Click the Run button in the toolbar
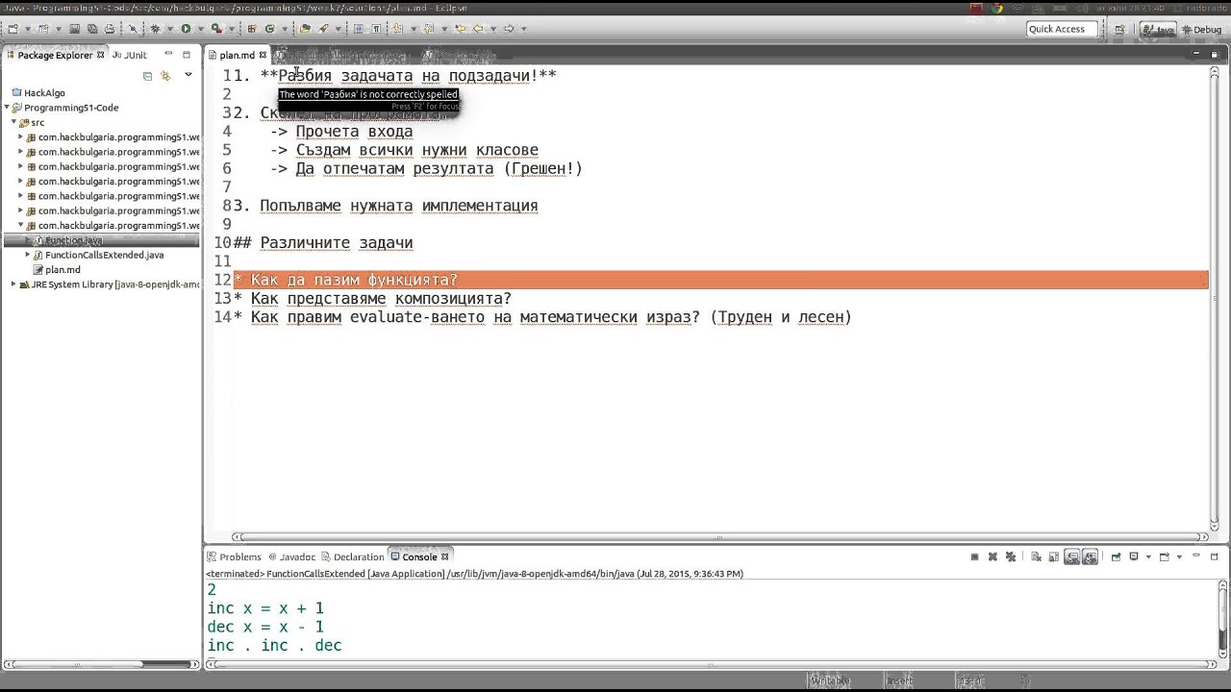 186,29
